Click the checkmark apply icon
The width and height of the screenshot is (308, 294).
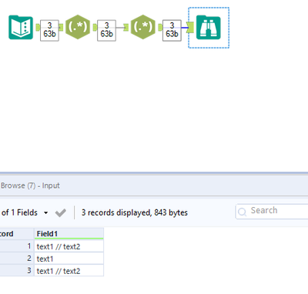click(x=61, y=212)
